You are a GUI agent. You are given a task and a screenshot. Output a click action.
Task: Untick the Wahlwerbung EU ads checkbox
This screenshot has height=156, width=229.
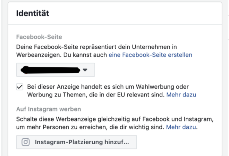pos(19,87)
